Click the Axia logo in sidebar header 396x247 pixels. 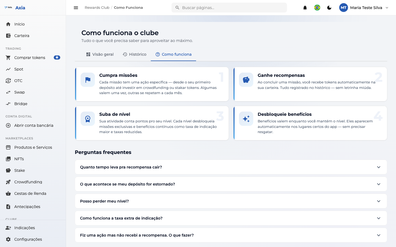coord(9,8)
